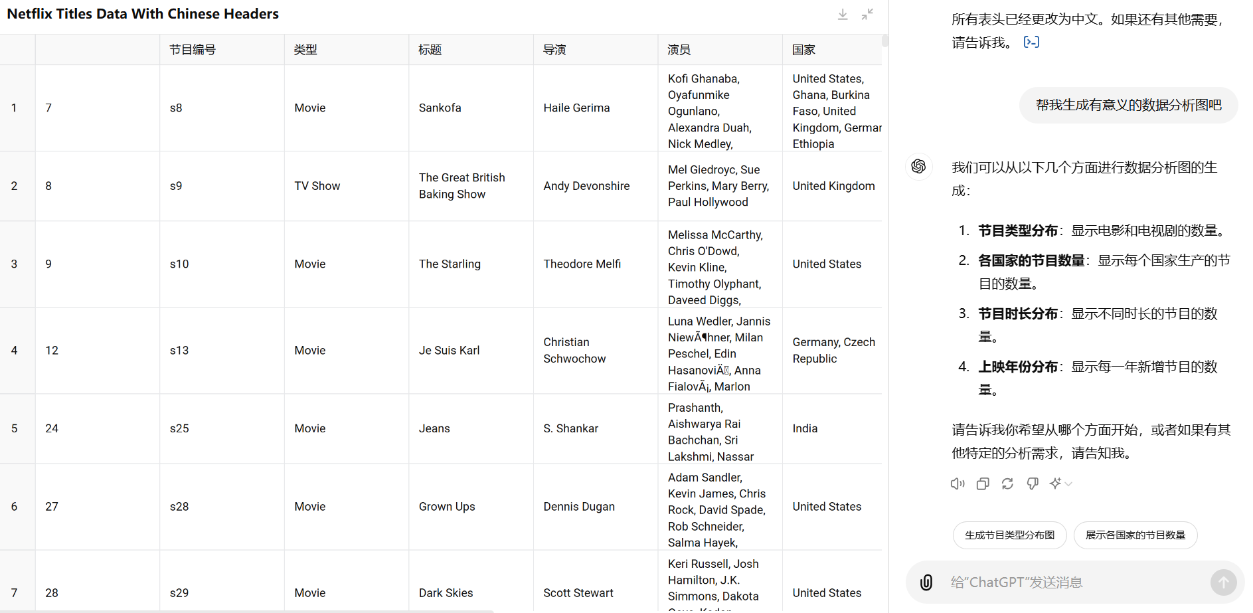
Task: Click the Christian Schwochow cell
Action: pyautogui.click(x=596, y=350)
